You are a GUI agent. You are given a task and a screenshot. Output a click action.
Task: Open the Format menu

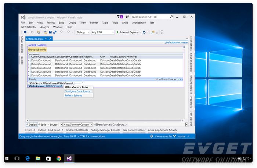[94, 23]
